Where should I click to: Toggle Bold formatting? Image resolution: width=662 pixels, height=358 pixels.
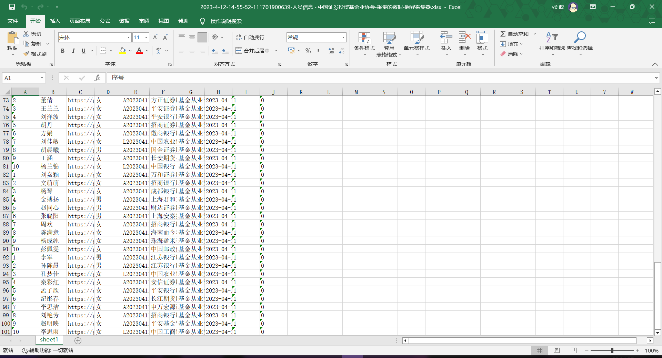coord(63,51)
